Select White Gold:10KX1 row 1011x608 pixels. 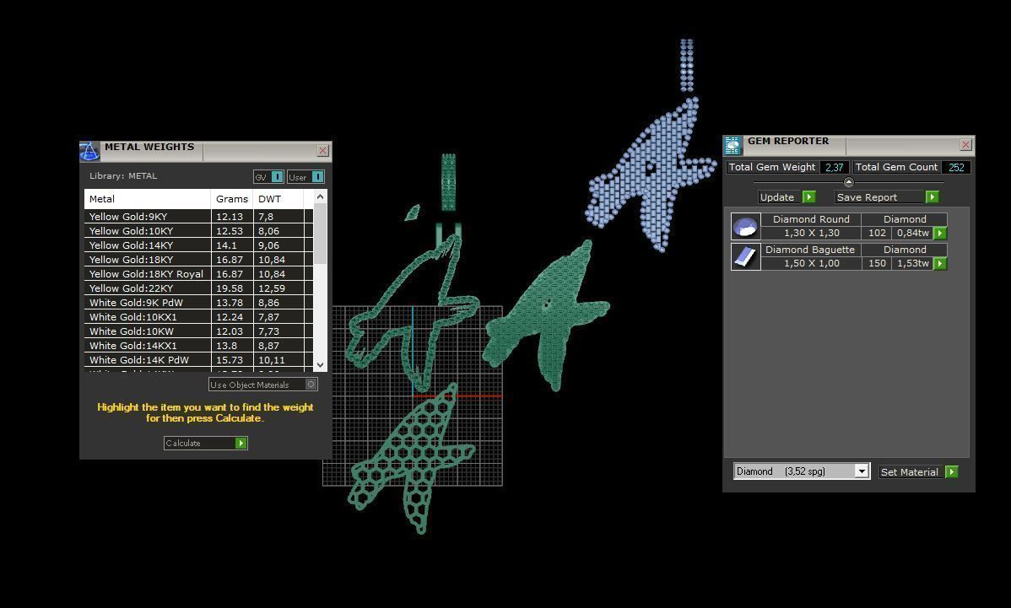click(198, 317)
